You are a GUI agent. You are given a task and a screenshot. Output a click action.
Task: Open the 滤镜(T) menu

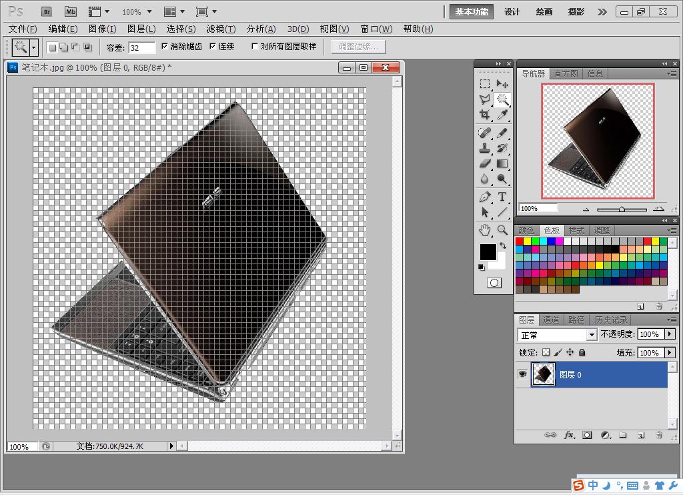tap(221, 29)
